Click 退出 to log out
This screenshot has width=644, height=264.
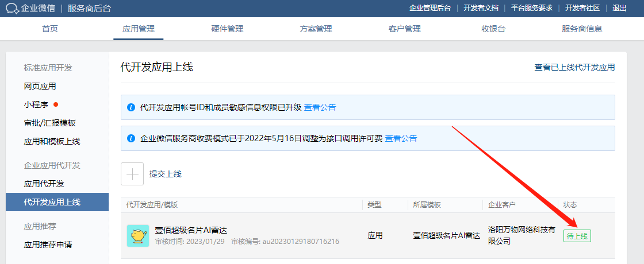tap(619, 8)
